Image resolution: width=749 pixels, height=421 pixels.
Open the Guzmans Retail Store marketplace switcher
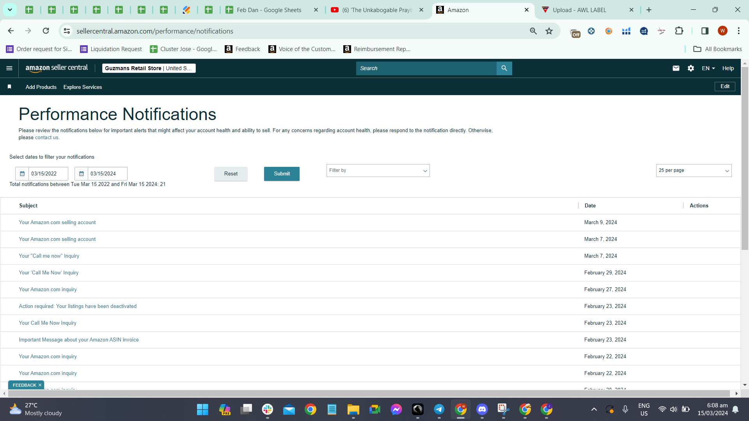[149, 68]
